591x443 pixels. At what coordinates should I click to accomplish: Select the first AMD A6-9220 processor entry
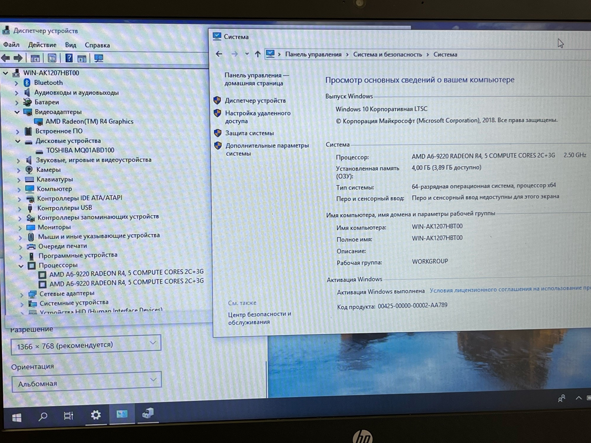click(126, 273)
